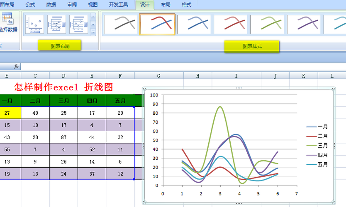Click the 五月 legend entry
The height and width of the screenshot is (207, 346).
[x=317, y=164]
